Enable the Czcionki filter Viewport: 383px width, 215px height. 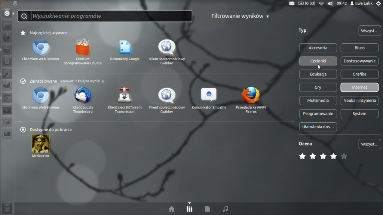(318, 61)
